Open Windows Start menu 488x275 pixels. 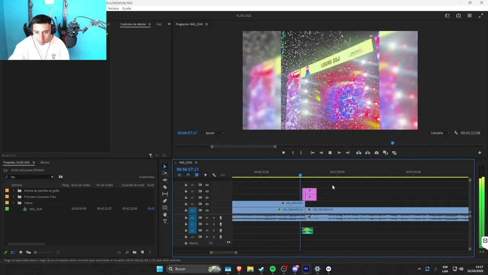pyautogui.click(x=160, y=269)
